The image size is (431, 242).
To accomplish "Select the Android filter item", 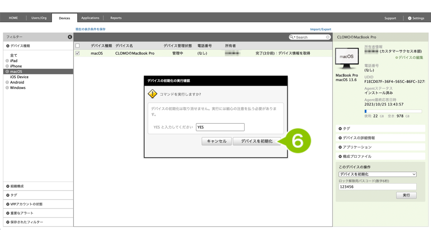I will 17,82.
